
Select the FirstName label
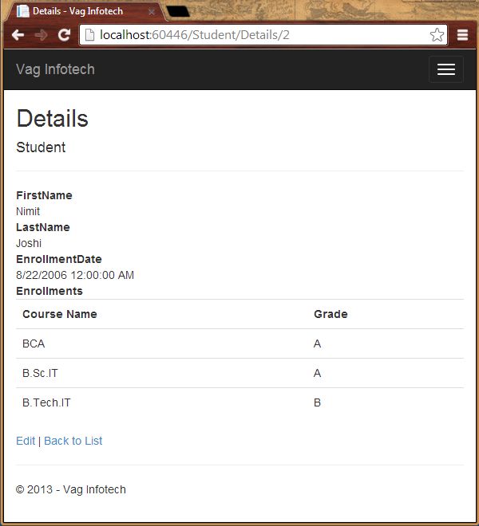click(44, 195)
